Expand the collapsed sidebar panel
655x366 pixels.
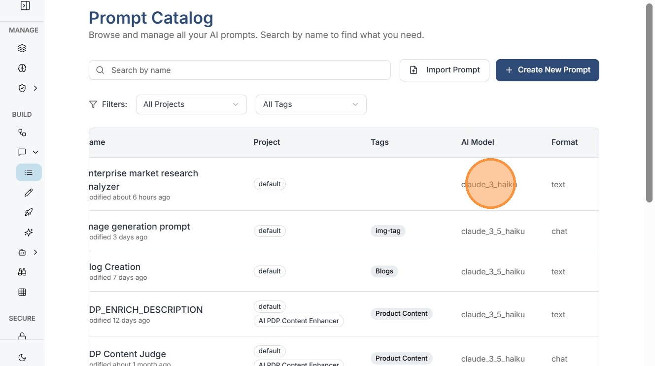25,6
